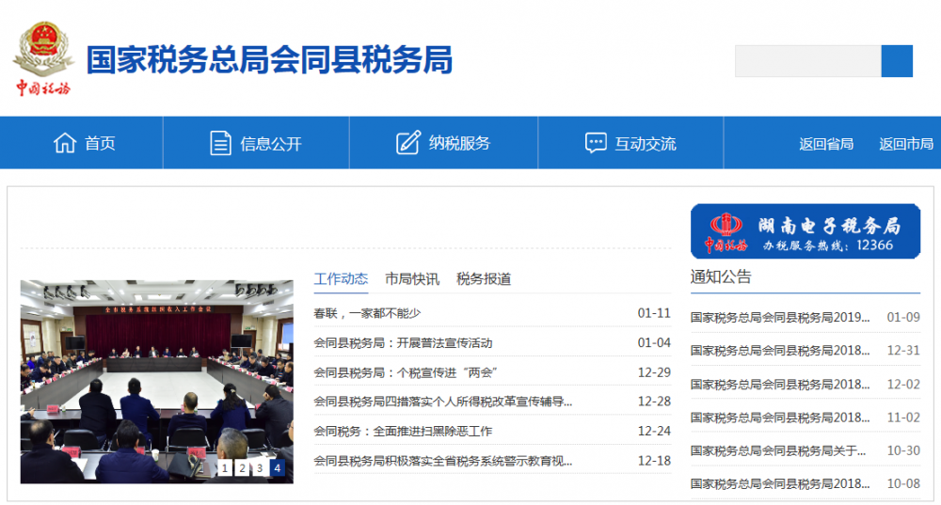The height and width of the screenshot is (505, 941).
Task: Click the blue search button
Action: pos(897,60)
